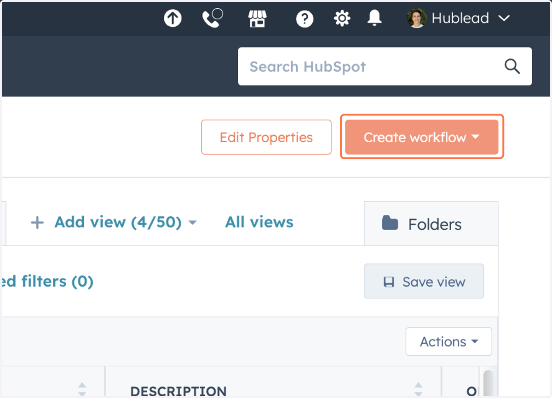This screenshot has width=552, height=398.
Task: Open the Actions dropdown
Action: [x=448, y=341]
